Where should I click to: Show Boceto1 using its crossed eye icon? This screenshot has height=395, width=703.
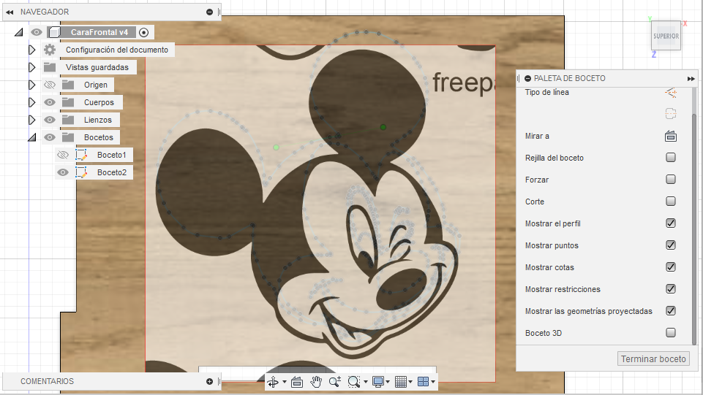(63, 155)
